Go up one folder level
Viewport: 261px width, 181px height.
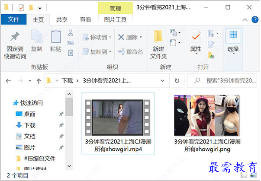pyautogui.click(x=39, y=81)
